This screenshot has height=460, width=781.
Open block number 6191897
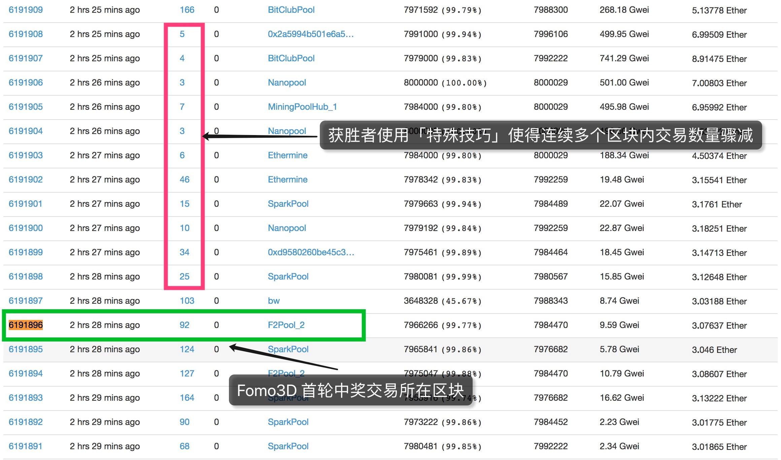(26, 301)
